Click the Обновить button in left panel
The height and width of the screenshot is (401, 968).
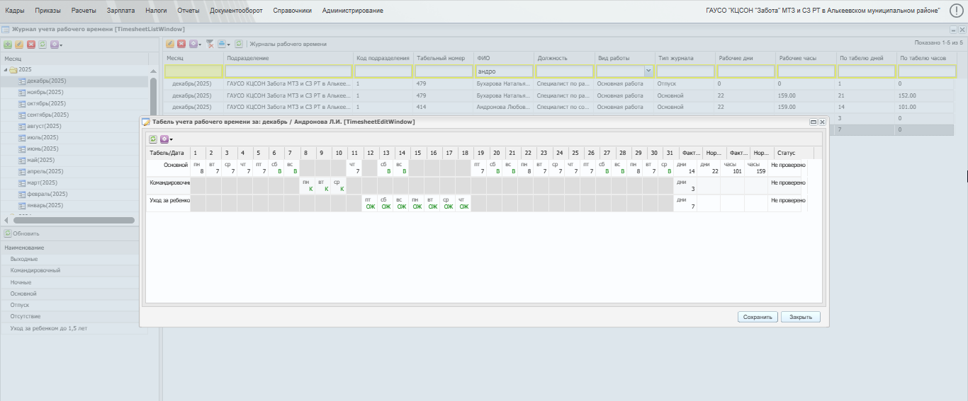click(22, 233)
